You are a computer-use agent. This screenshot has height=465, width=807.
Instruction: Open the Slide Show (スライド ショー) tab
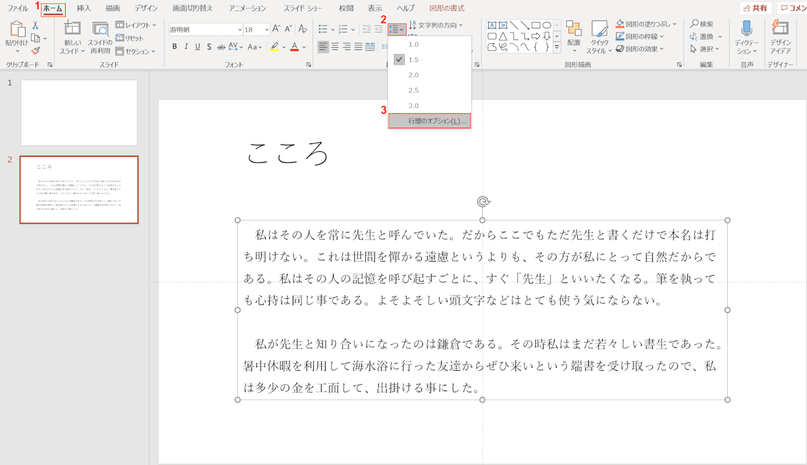coord(303,8)
